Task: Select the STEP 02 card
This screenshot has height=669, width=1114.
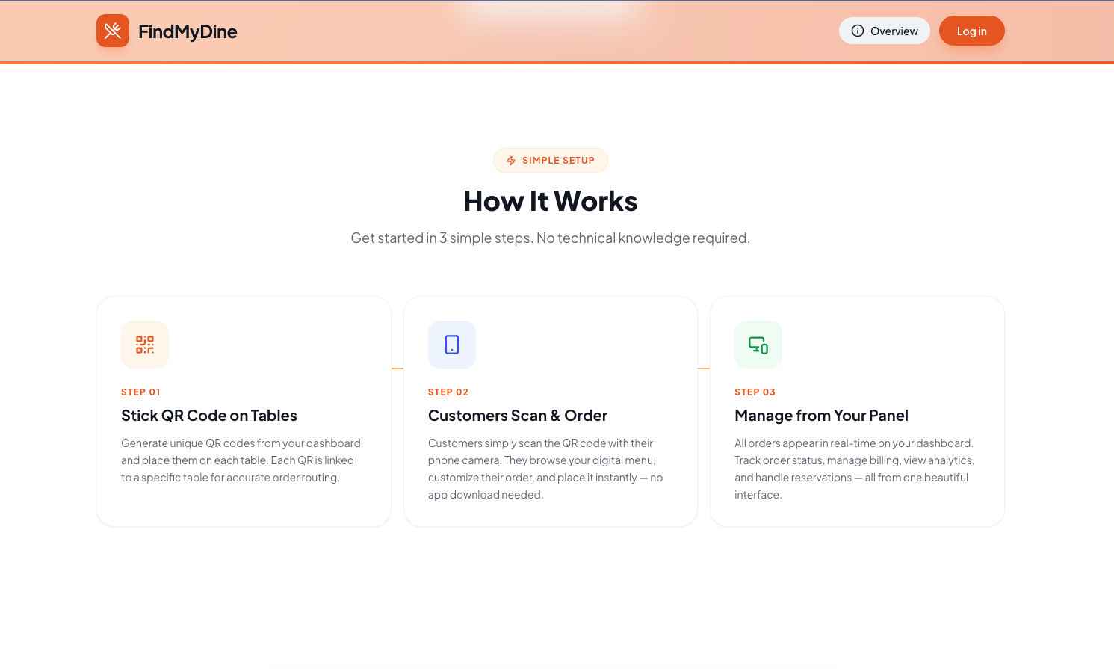Action: 551,410
